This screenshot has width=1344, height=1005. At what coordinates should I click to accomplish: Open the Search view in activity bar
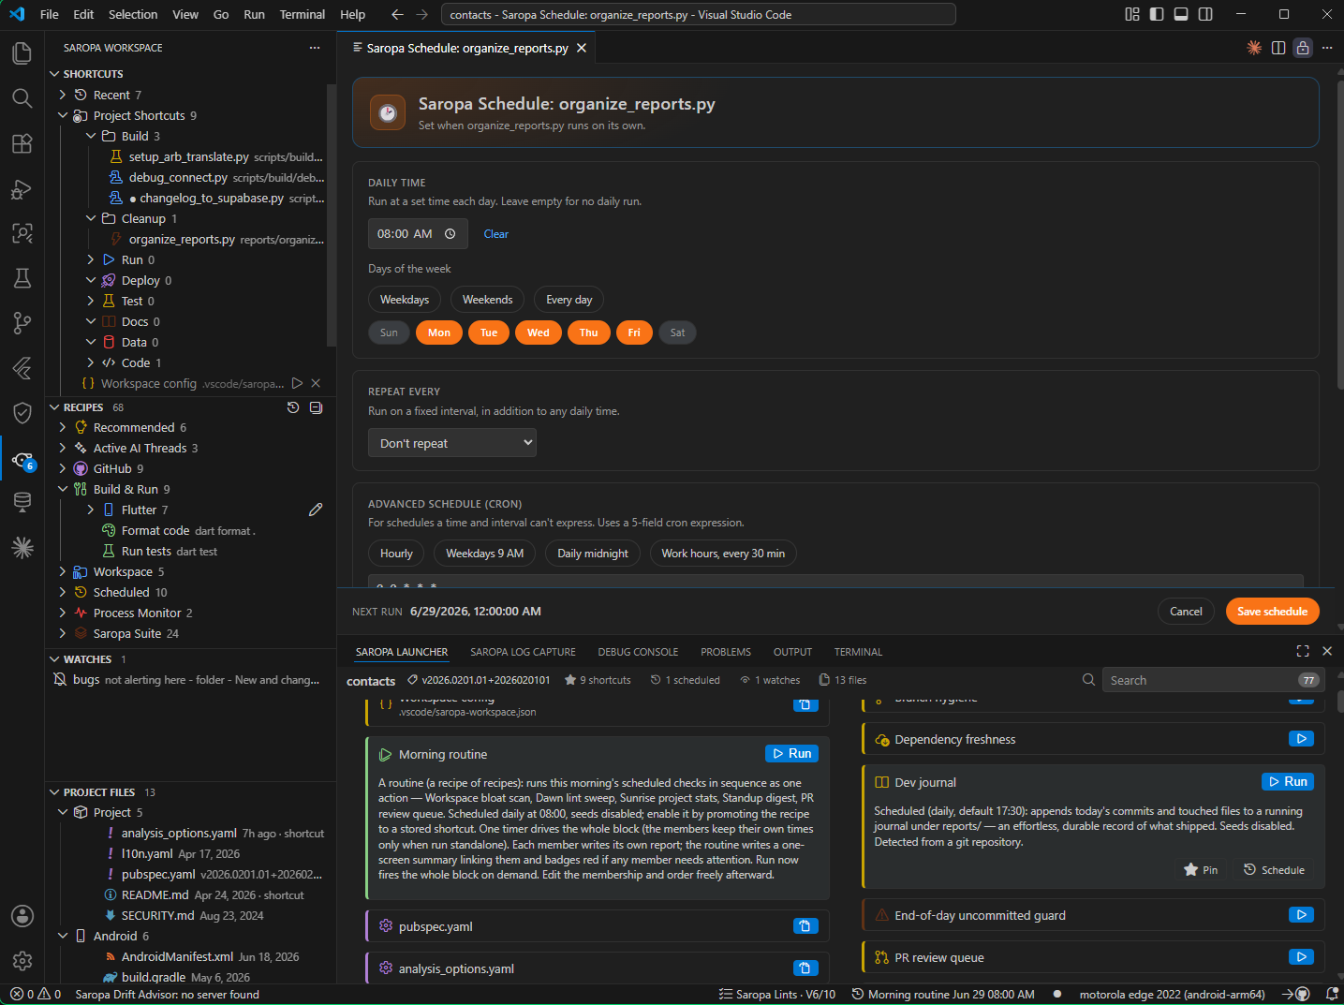pyautogui.click(x=22, y=98)
